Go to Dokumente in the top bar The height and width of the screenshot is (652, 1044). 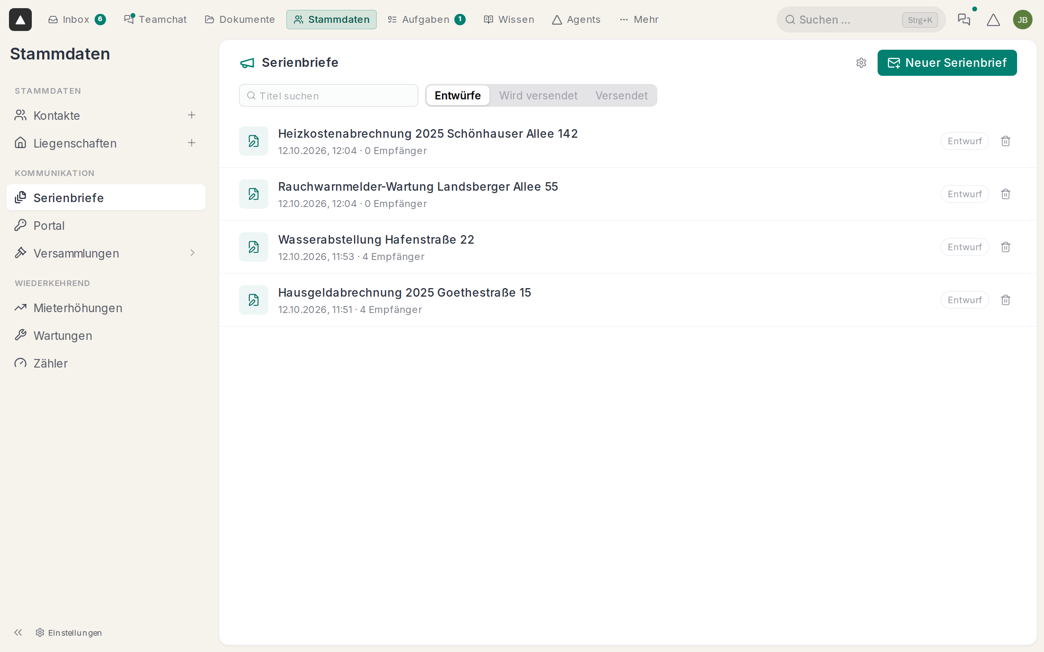240,20
